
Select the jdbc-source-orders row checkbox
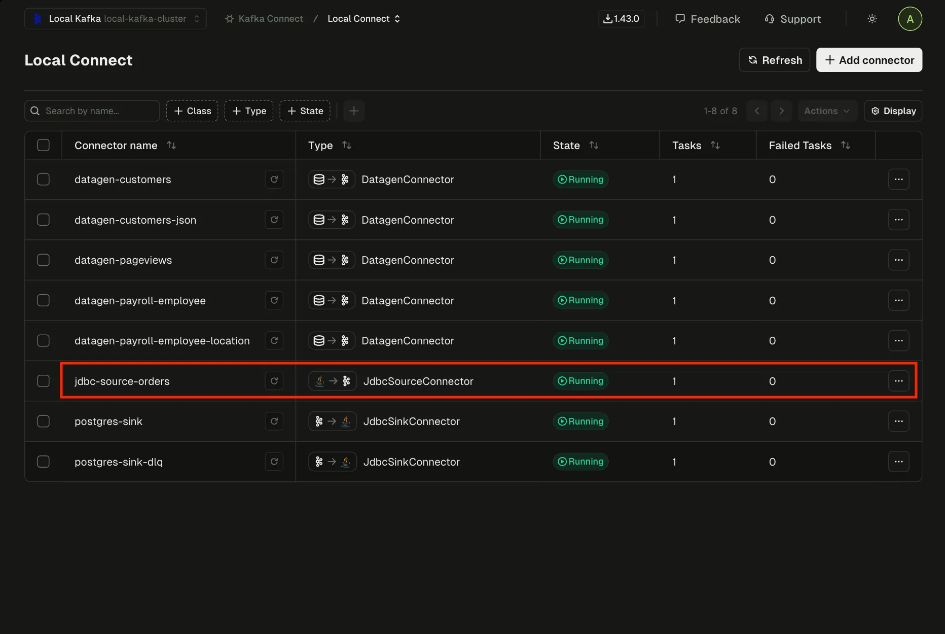(44, 381)
